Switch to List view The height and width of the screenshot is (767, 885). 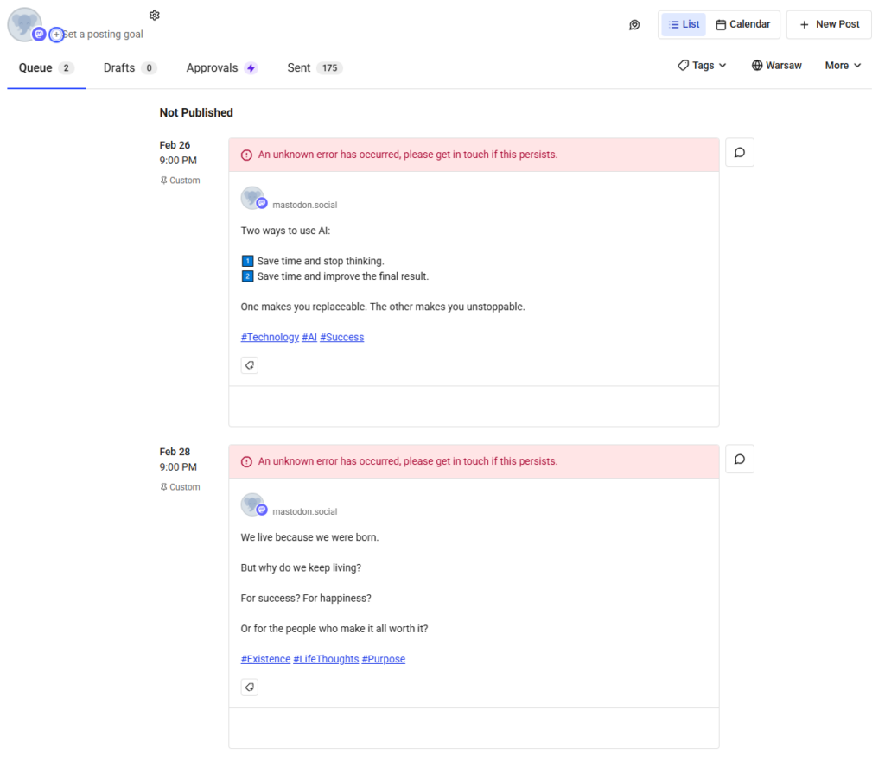(x=684, y=24)
